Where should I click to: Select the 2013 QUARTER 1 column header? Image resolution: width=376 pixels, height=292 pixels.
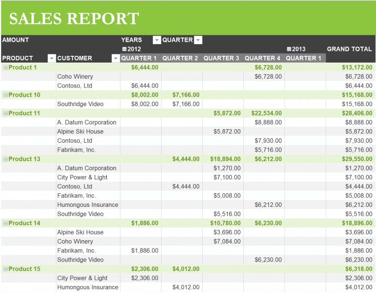point(304,58)
